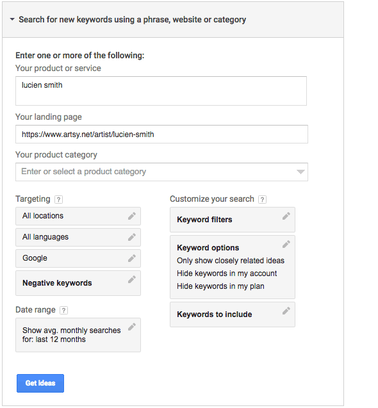Viewport: 378px width, 408px height.
Task: Open Customize your search help icon
Action: pyautogui.click(x=262, y=200)
